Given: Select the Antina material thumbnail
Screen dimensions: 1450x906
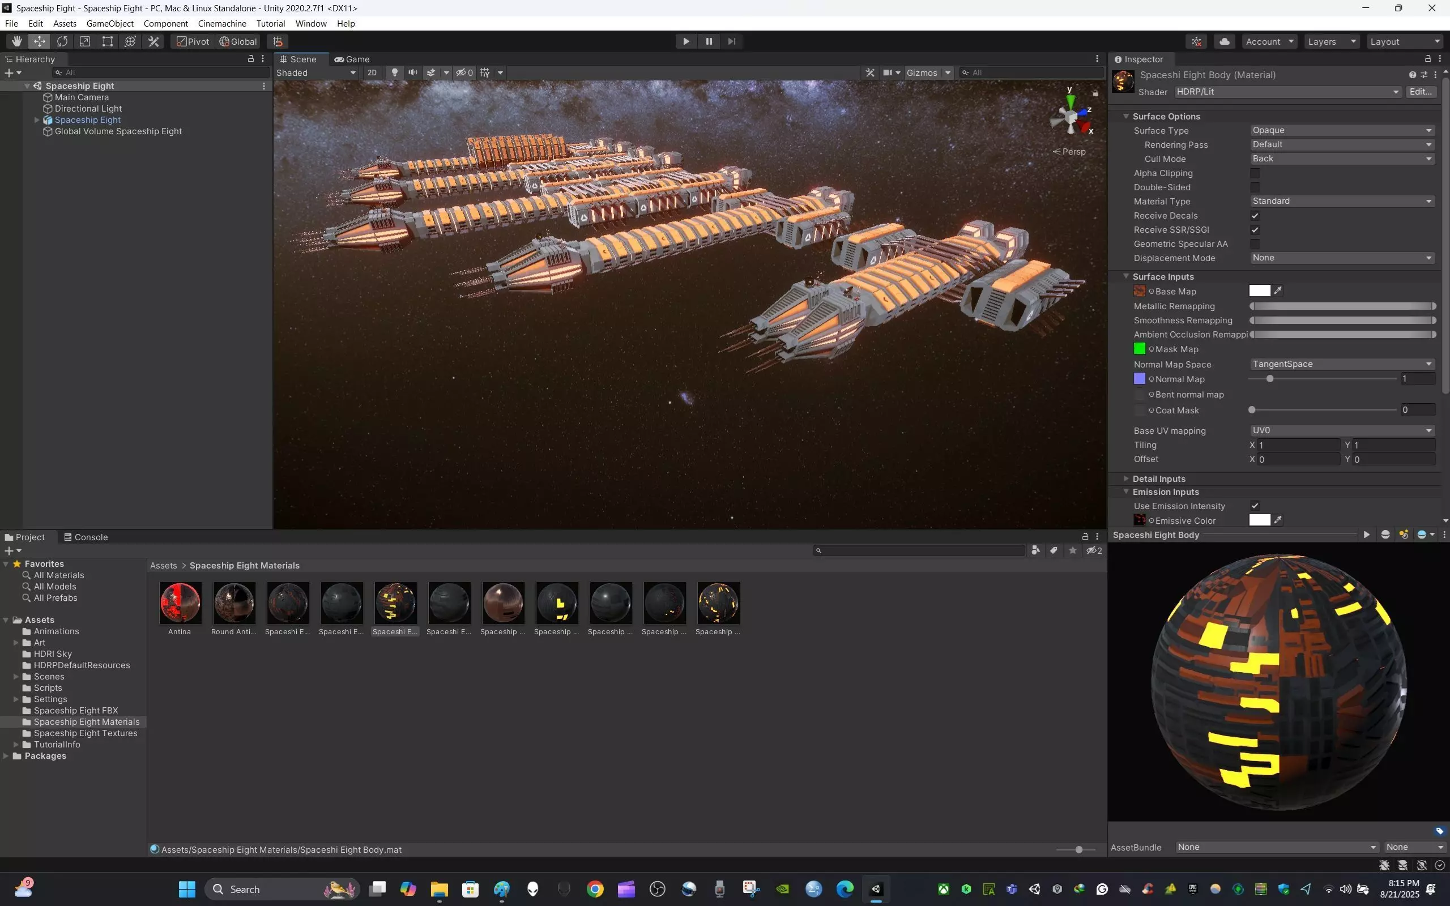Looking at the screenshot, I should [x=180, y=603].
